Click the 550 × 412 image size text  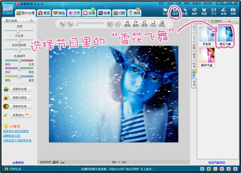click(119, 162)
